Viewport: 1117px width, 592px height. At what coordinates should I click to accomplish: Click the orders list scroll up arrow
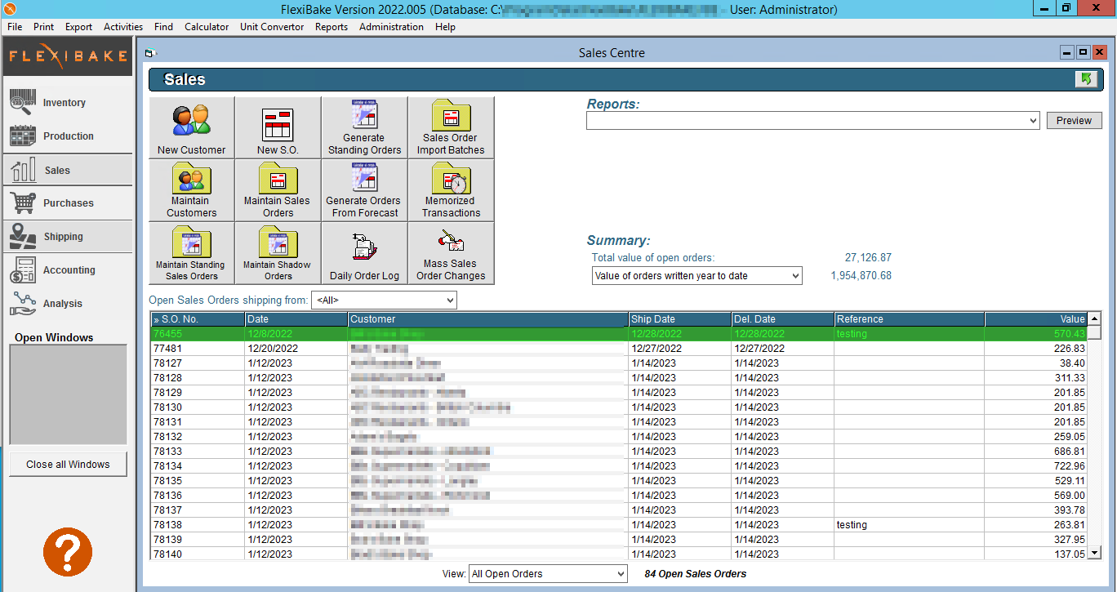click(1094, 318)
